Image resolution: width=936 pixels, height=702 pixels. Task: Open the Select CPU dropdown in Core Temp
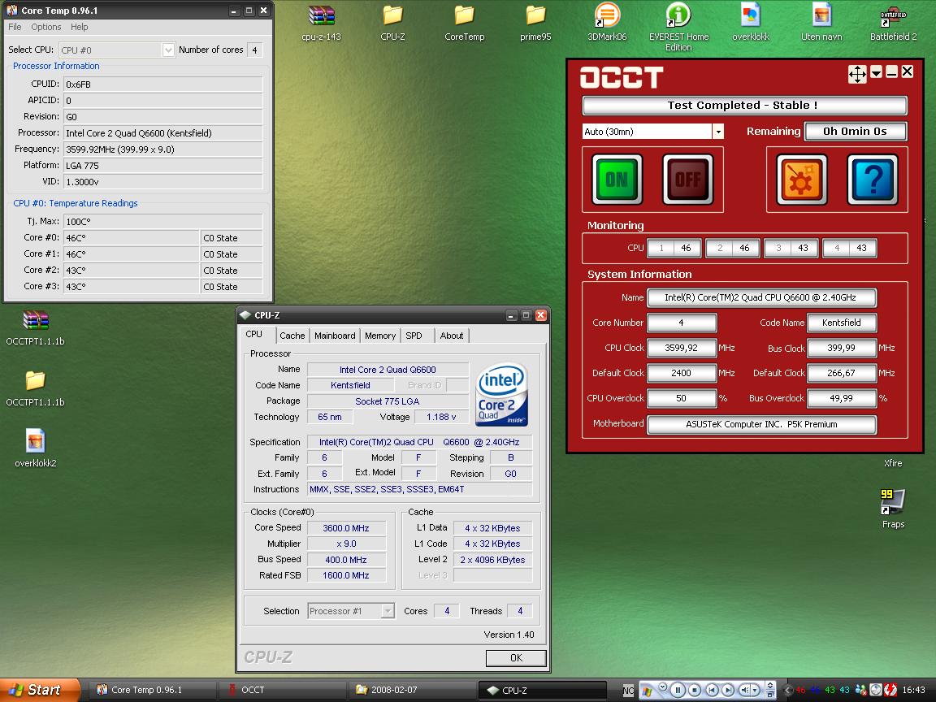click(168, 50)
